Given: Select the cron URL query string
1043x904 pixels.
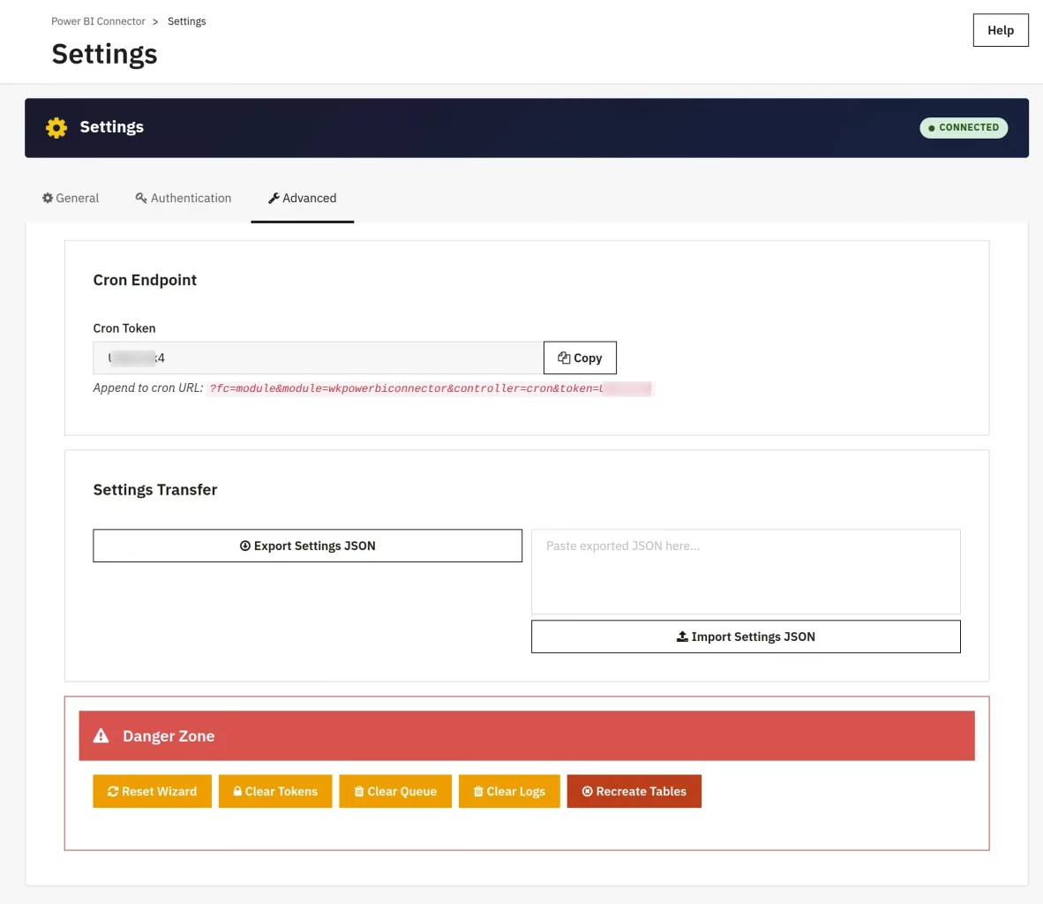Looking at the screenshot, I should pos(431,388).
